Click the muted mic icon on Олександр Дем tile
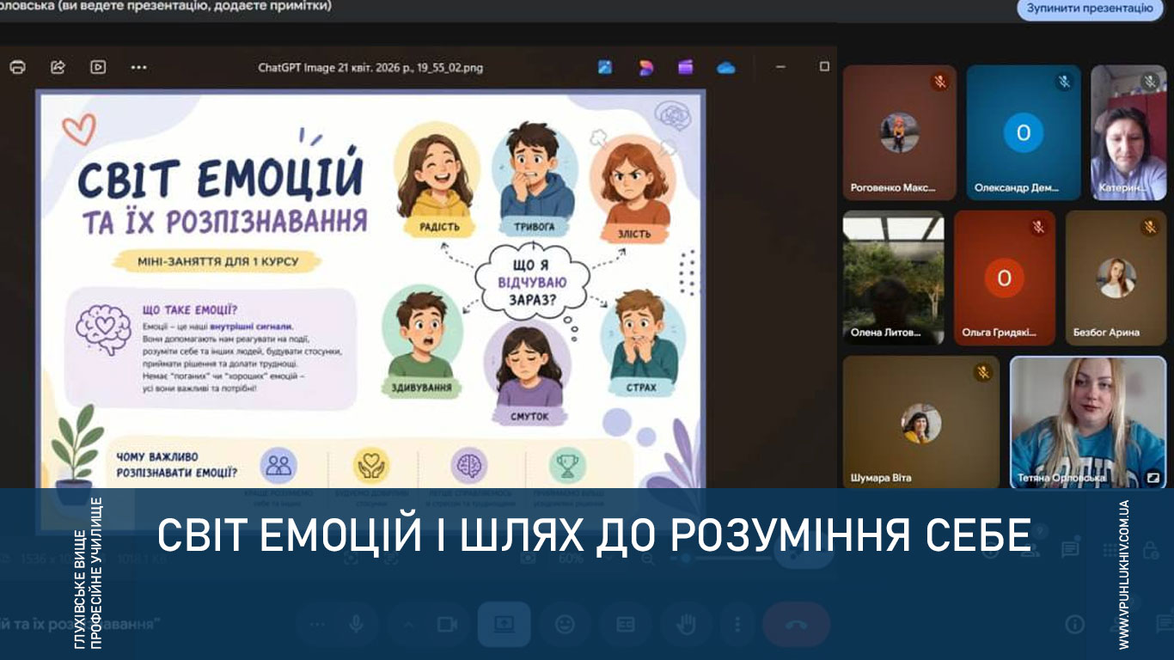This screenshot has width=1174, height=660. coord(1064,82)
